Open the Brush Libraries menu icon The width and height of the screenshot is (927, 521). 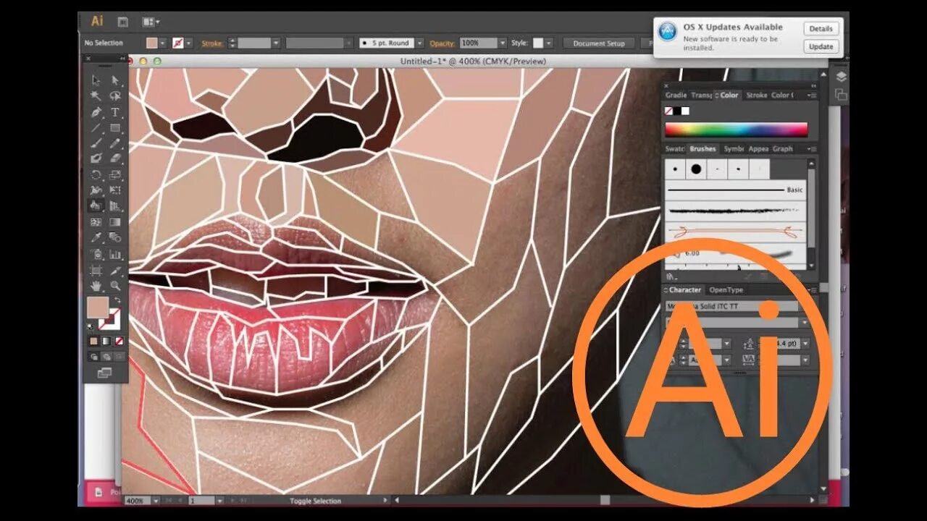(671, 276)
